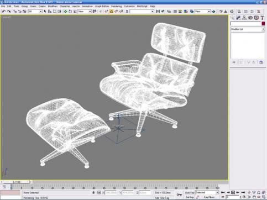Toggle the Selection Lock padlock
Viewport: 267px width, 200px height.
point(93,192)
